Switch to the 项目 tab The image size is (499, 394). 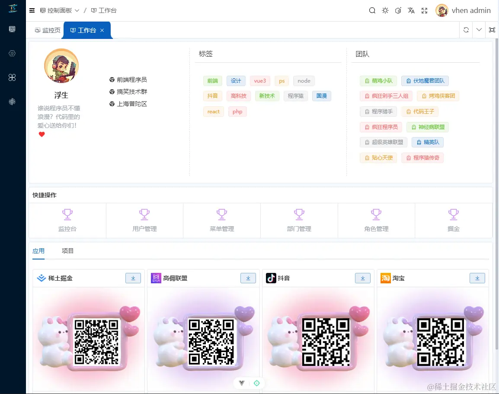tap(67, 251)
